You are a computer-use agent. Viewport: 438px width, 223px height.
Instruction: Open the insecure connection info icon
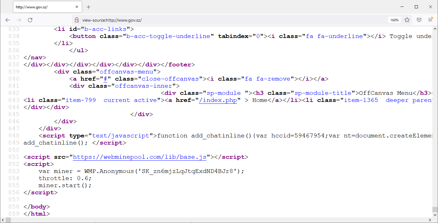click(x=77, y=20)
